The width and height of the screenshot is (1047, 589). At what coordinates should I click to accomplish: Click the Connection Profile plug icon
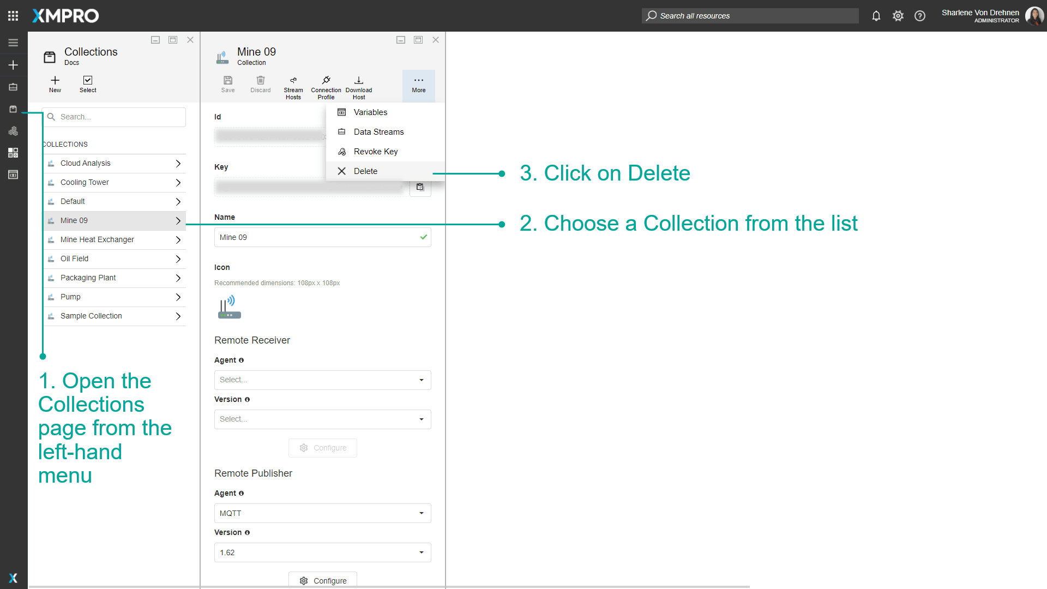326,81
